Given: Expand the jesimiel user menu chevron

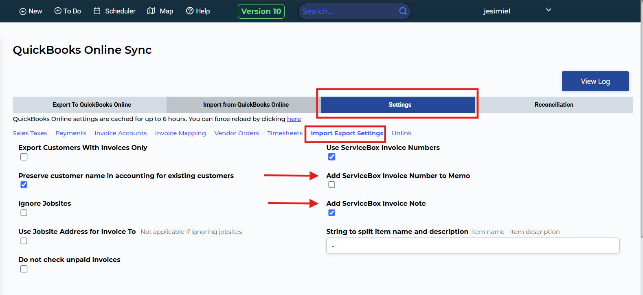Looking at the screenshot, I should [549, 10].
